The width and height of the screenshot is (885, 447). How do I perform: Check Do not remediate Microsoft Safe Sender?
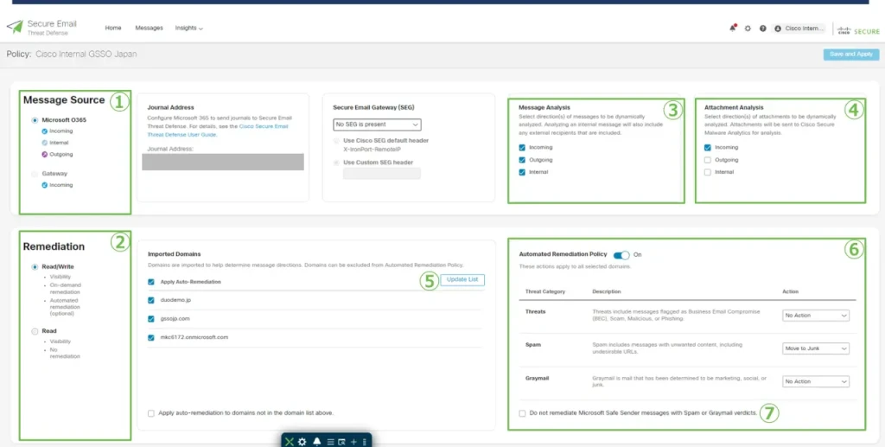[x=522, y=413]
